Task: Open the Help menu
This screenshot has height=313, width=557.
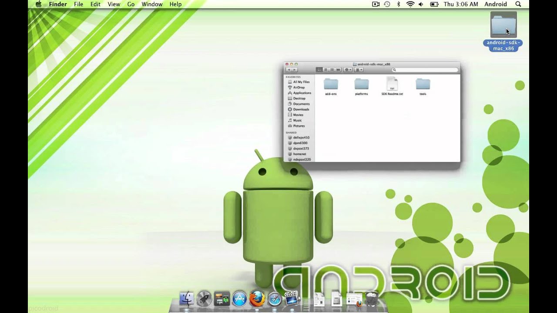Action: (x=175, y=4)
